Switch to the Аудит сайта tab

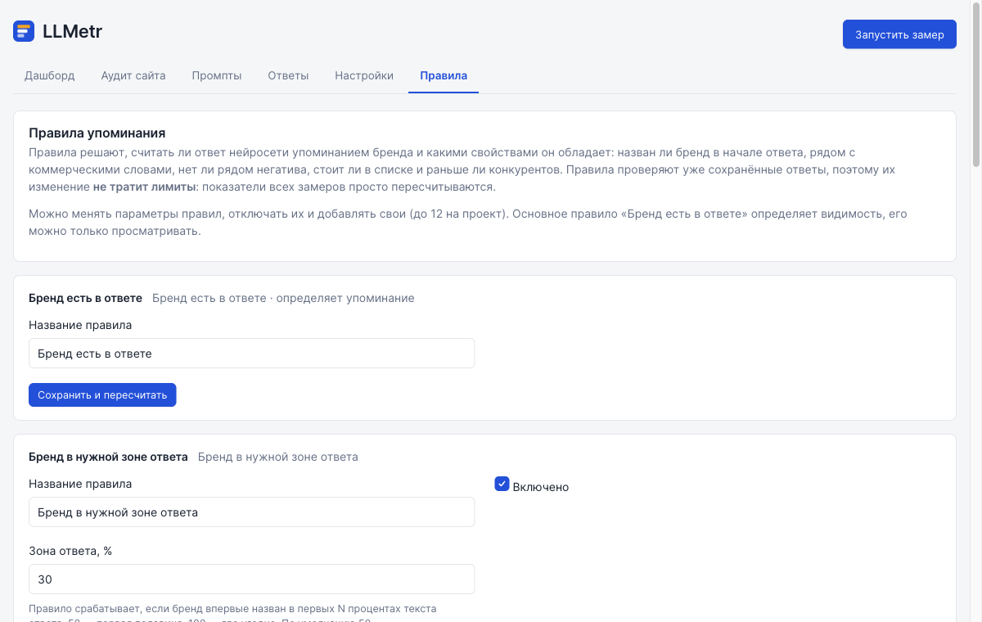(x=133, y=76)
